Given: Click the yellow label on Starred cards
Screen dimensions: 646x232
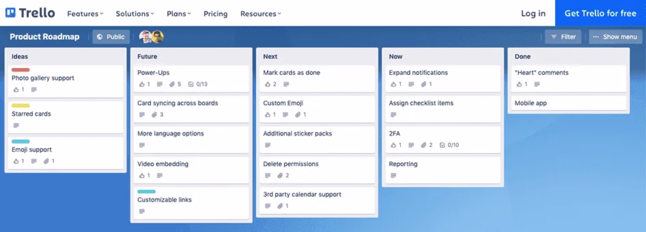Looking at the screenshot, I should click(x=21, y=106).
